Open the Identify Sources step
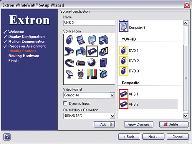The height and width of the screenshot is (144, 192). tap(22, 51)
